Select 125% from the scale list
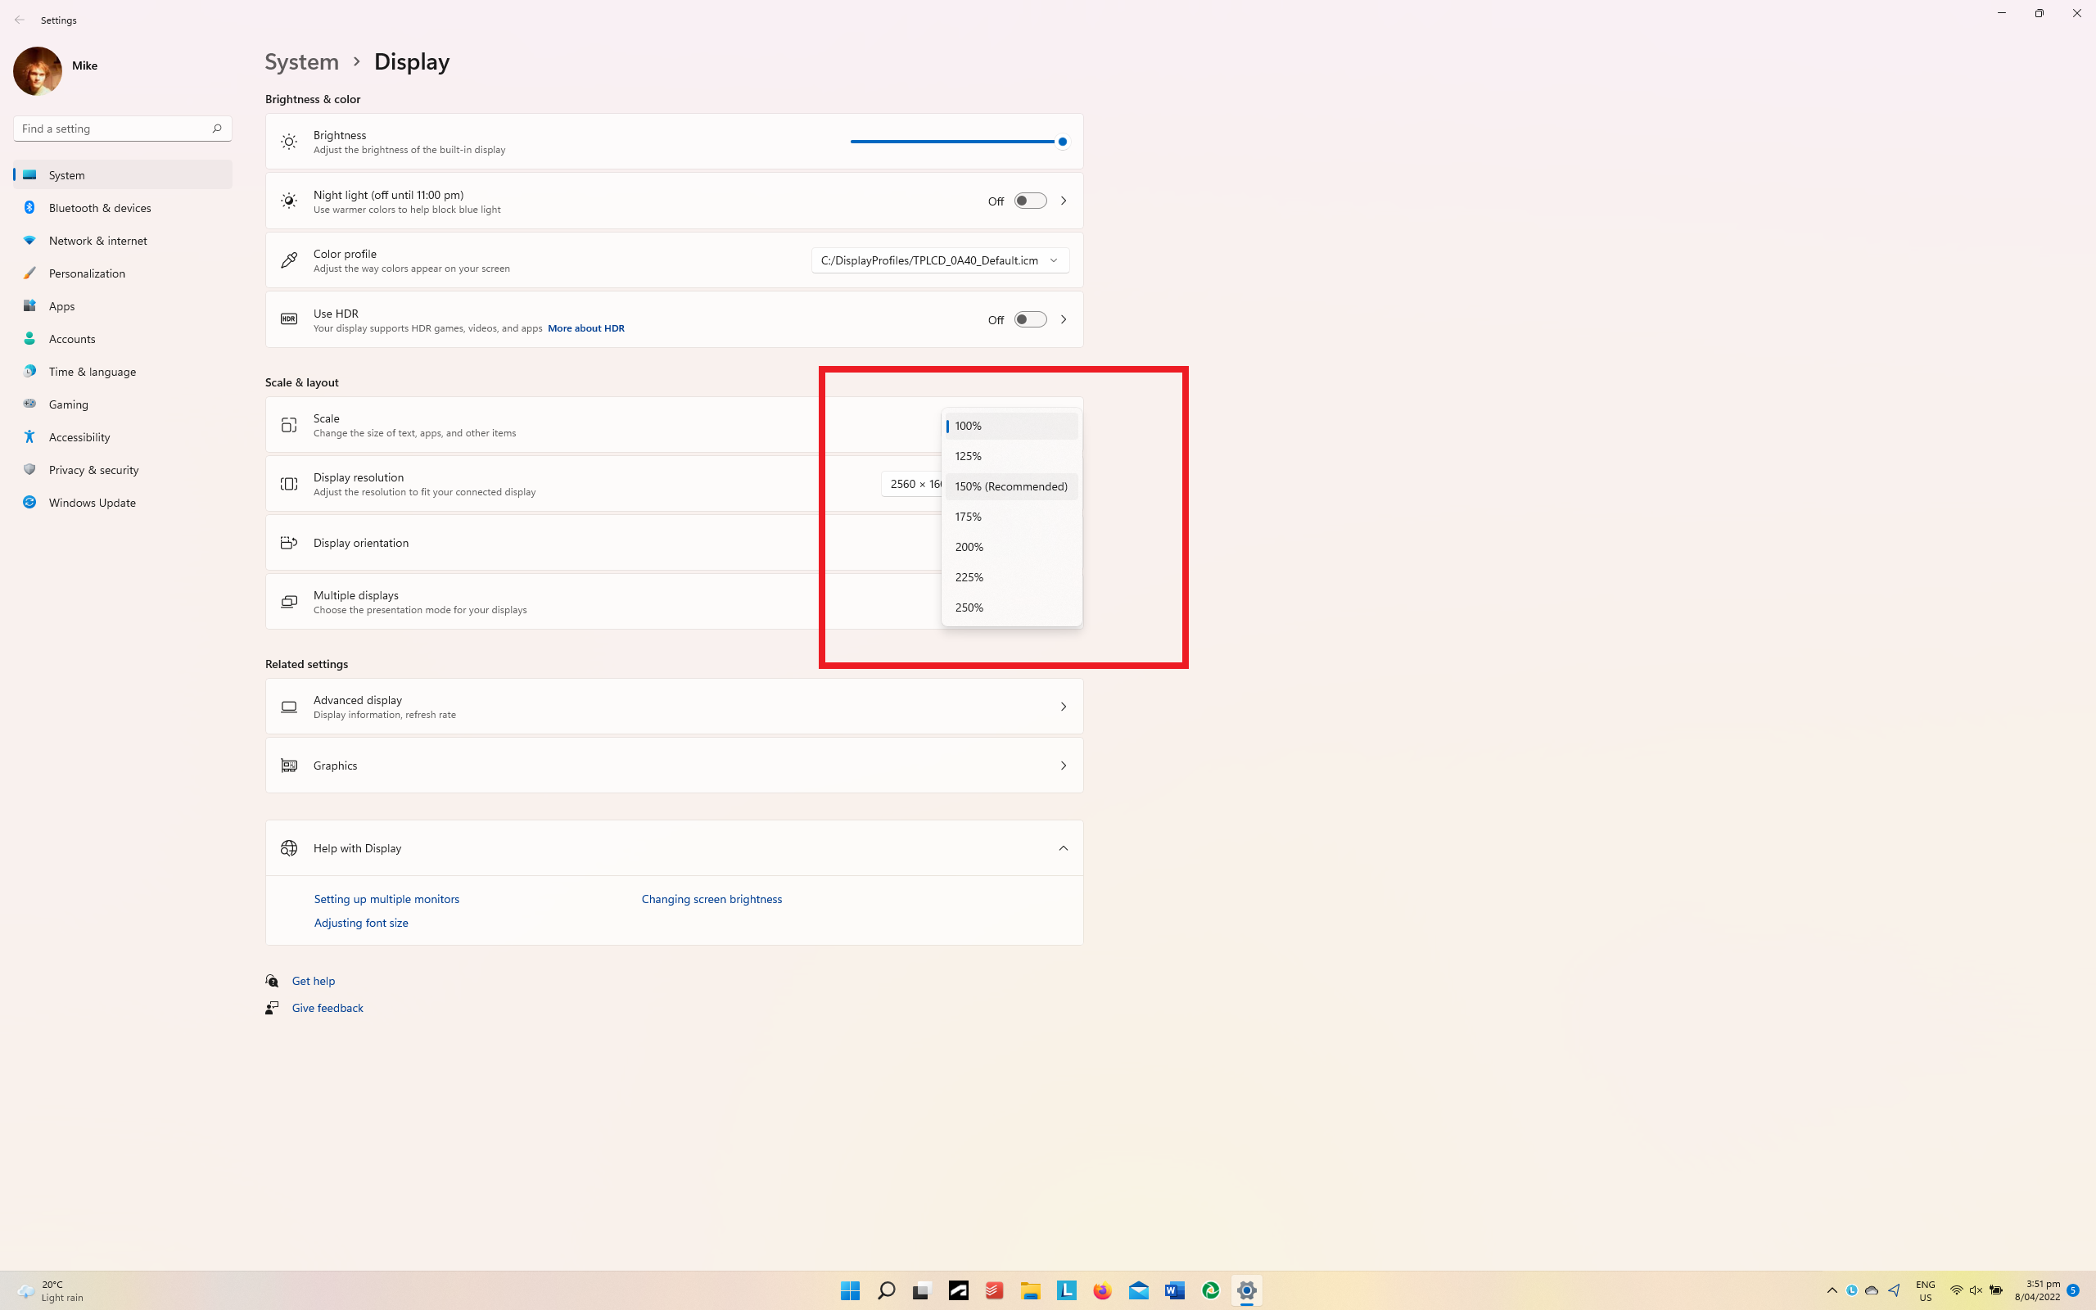Viewport: 2096px width, 1310px height. click(x=969, y=456)
